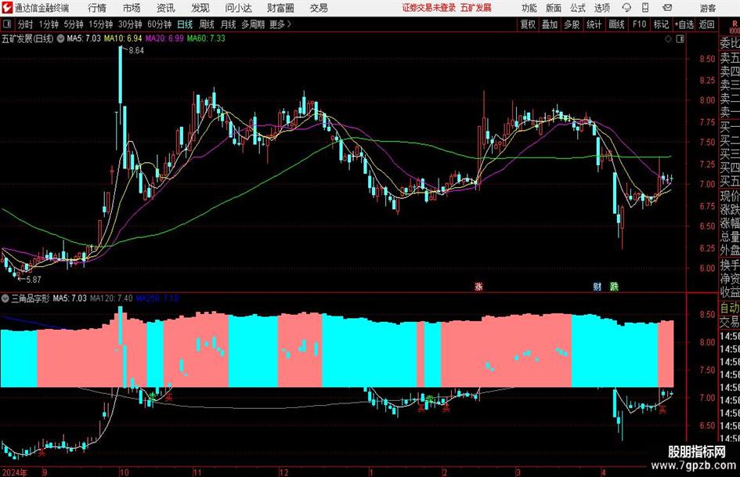Click the 画线 drawing tool button
This screenshot has height=477, width=740.
[616, 24]
